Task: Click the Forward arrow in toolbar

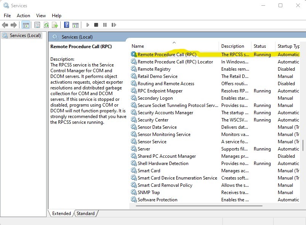Action: pyautogui.click(x=13, y=25)
